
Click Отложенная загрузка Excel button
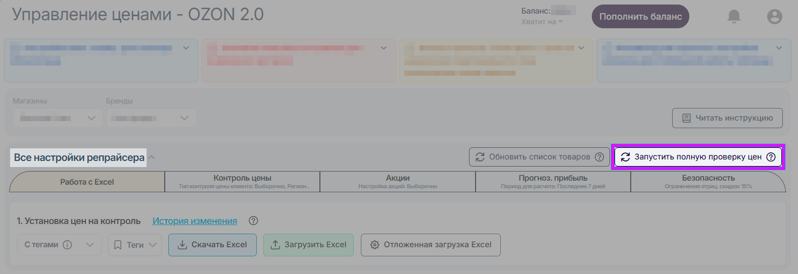pos(431,245)
